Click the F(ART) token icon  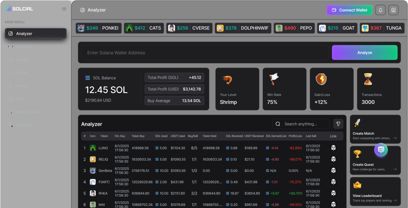pos(93,182)
